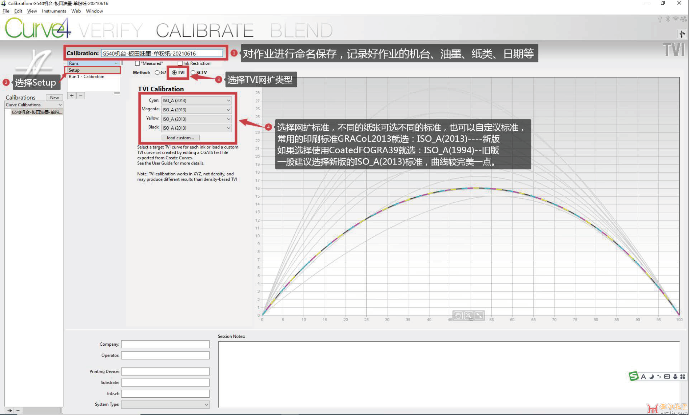
Task: Add calibration with bottom-left plus button
Action: pyautogui.click(x=9, y=410)
